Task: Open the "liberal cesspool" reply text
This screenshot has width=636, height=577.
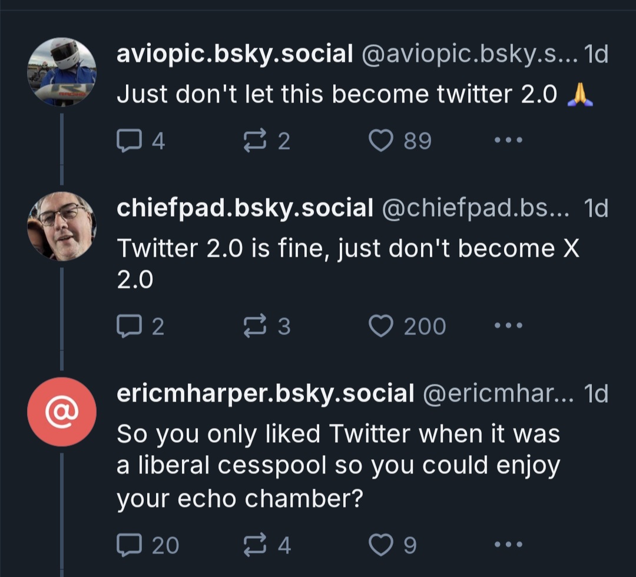Action: pos(338,465)
